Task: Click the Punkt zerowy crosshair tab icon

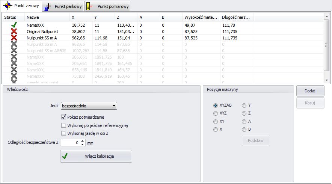Action: tap(7, 6)
